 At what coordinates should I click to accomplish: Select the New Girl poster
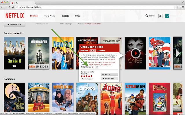coord(63,53)
